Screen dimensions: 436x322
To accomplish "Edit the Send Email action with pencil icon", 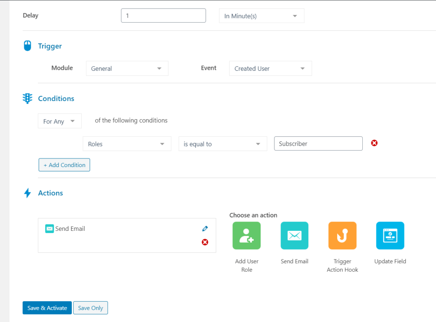I will [205, 229].
